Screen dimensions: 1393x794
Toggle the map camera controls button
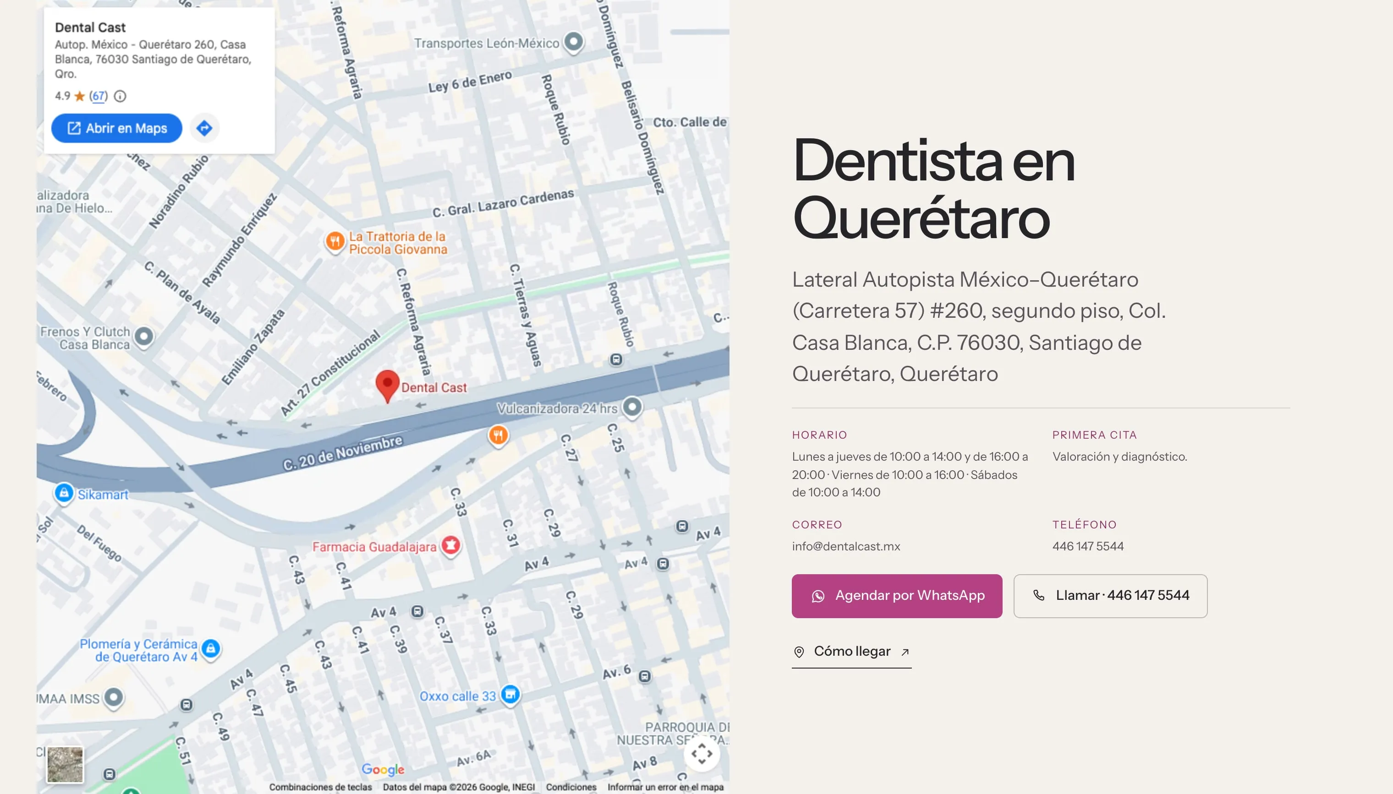coord(702,754)
